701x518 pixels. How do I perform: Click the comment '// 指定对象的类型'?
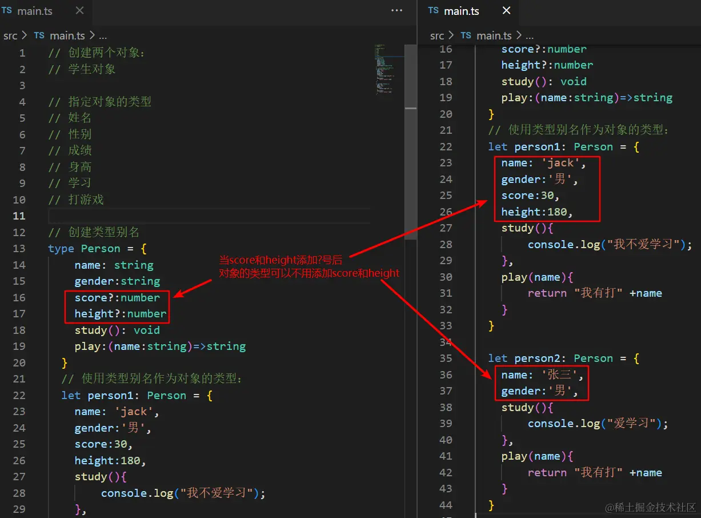100,102
